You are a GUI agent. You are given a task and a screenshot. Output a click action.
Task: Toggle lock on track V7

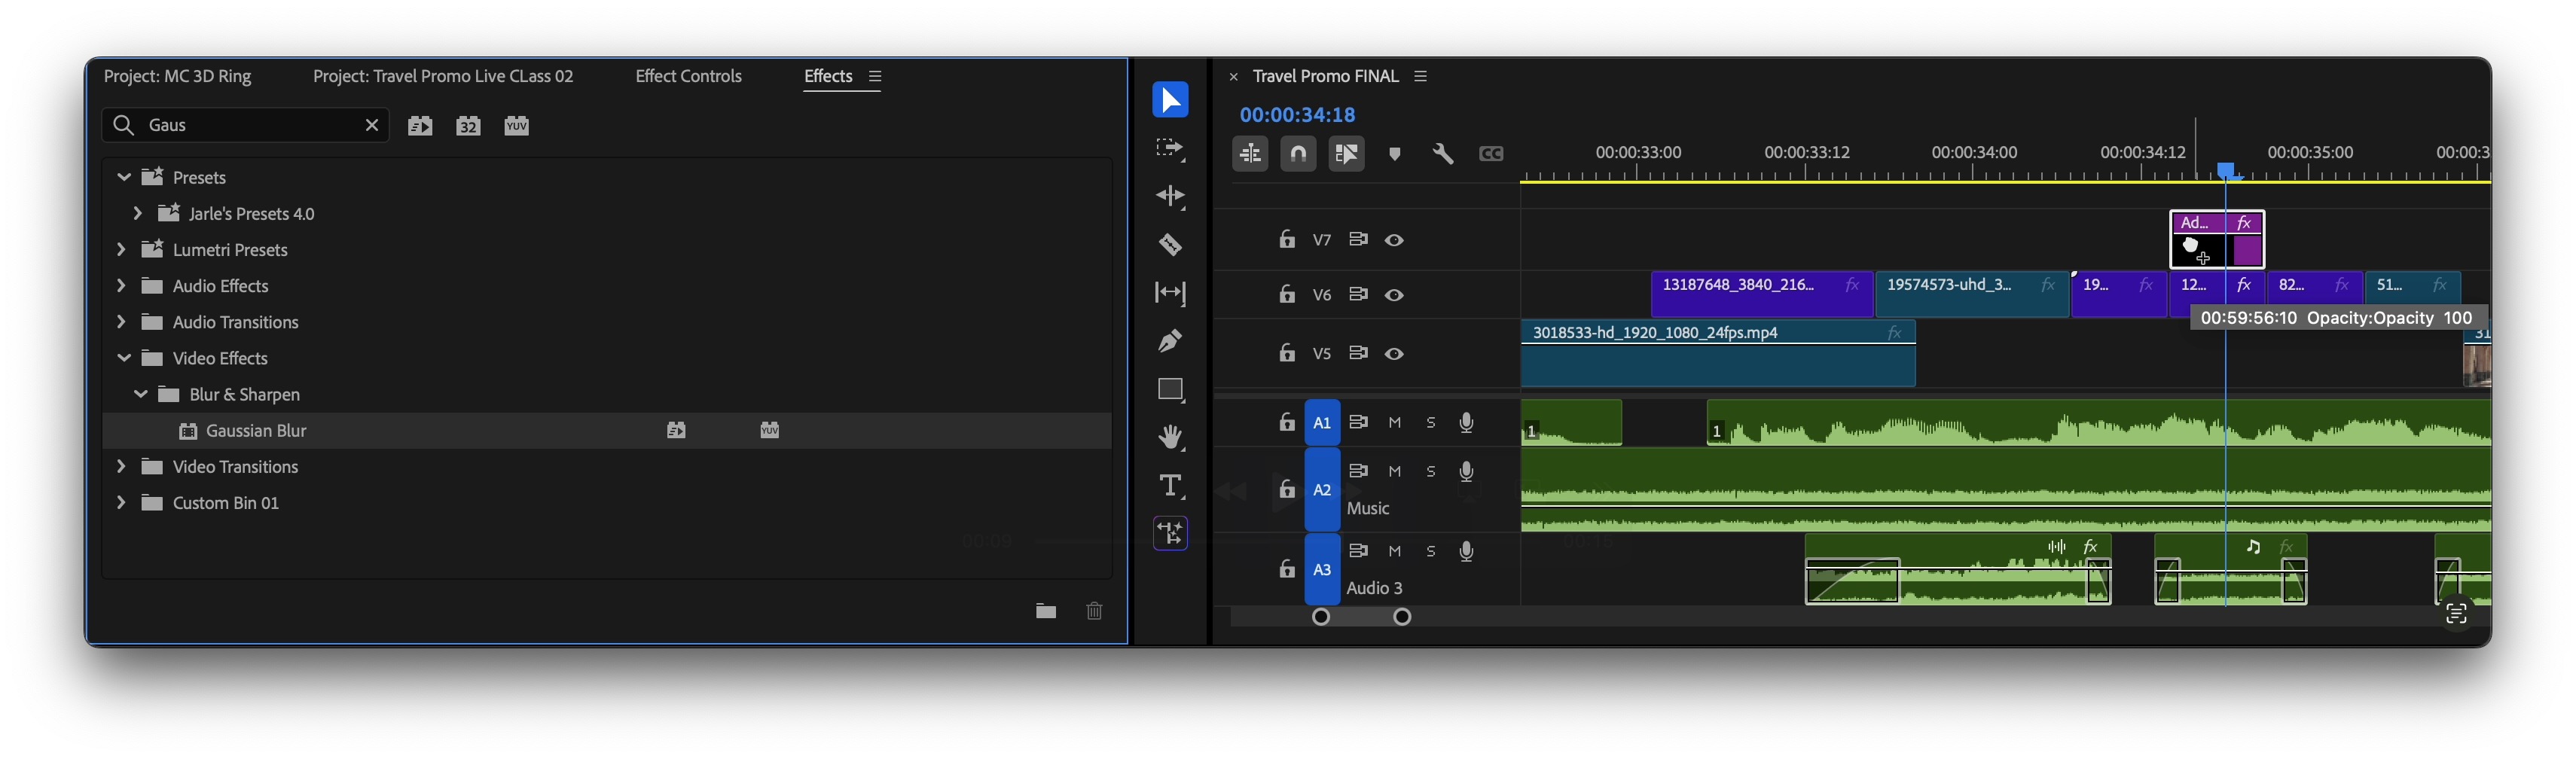pyautogui.click(x=1287, y=239)
